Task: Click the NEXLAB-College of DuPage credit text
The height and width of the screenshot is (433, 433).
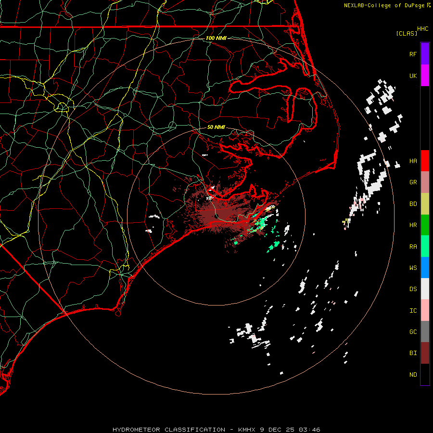Action: [x=384, y=5]
